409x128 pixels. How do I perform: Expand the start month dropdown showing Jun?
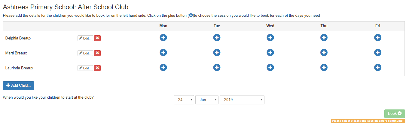coord(207,100)
